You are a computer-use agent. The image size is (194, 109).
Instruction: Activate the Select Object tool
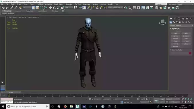(33, 8)
